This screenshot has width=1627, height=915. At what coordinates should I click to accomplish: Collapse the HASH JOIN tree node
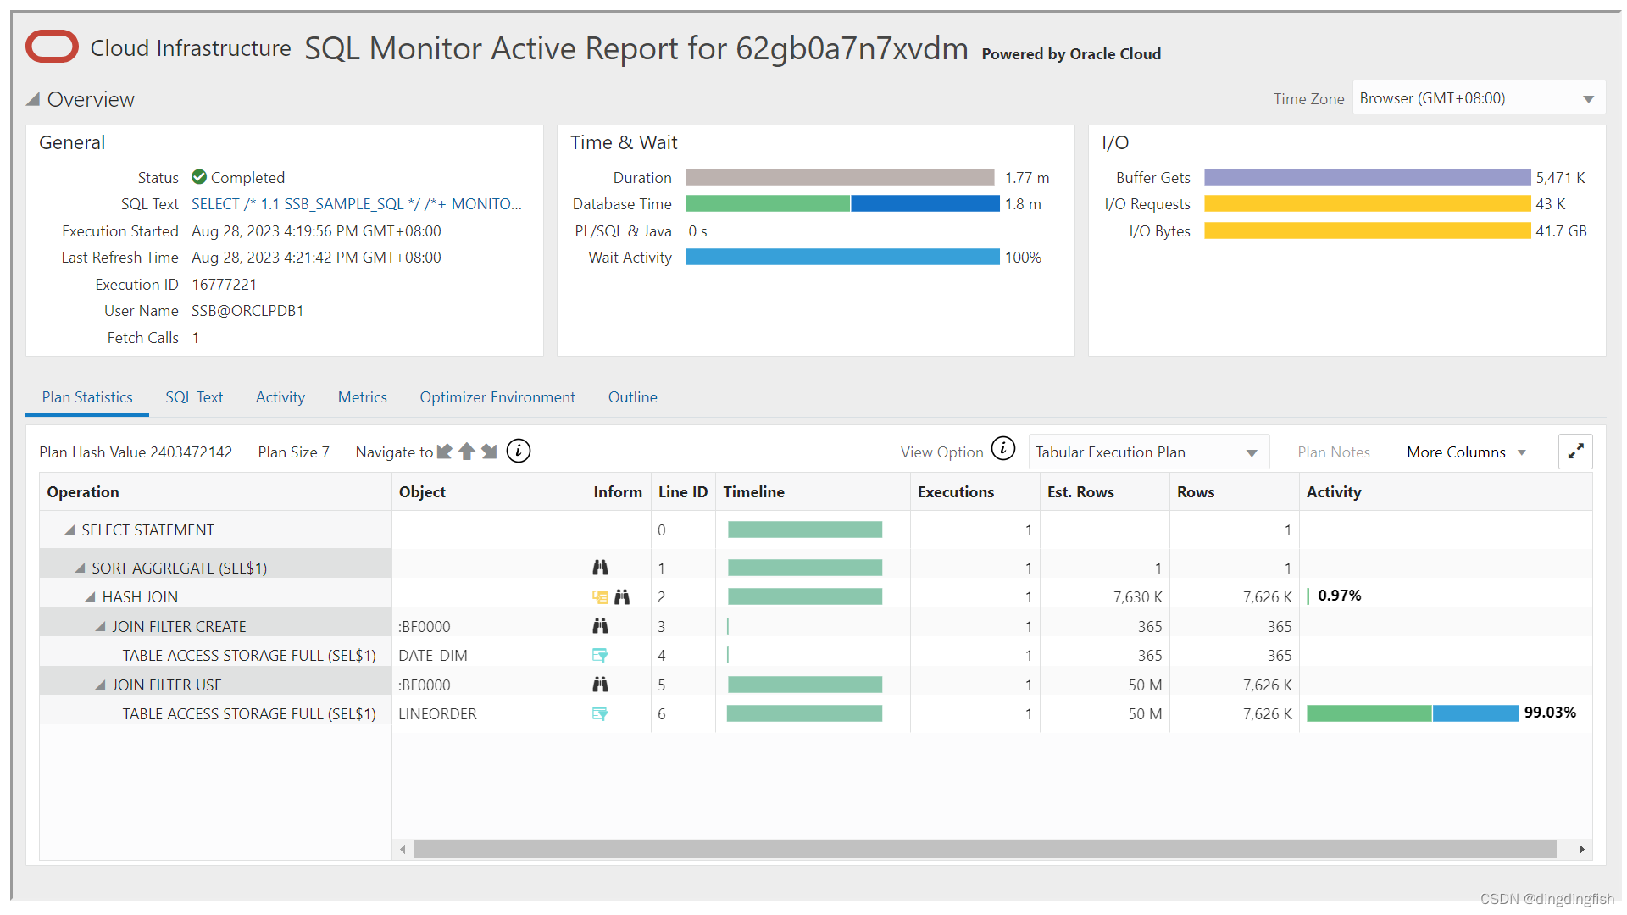click(91, 597)
